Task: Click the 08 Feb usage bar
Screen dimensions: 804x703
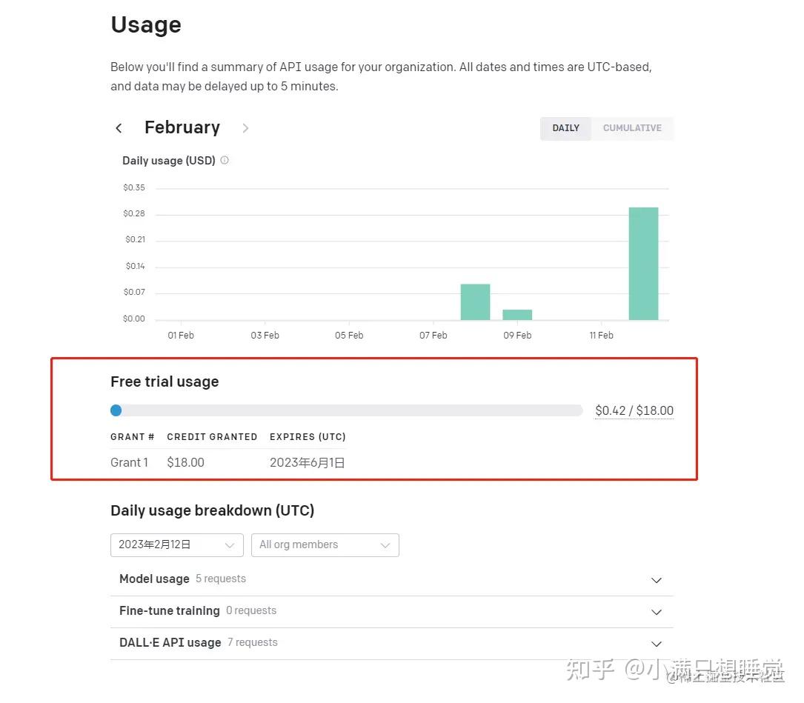Action: [x=475, y=302]
